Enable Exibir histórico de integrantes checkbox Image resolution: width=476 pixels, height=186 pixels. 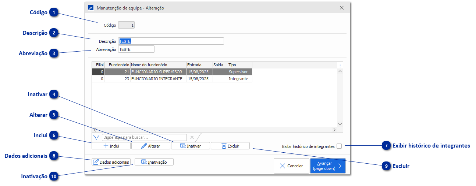pyautogui.click(x=339, y=146)
